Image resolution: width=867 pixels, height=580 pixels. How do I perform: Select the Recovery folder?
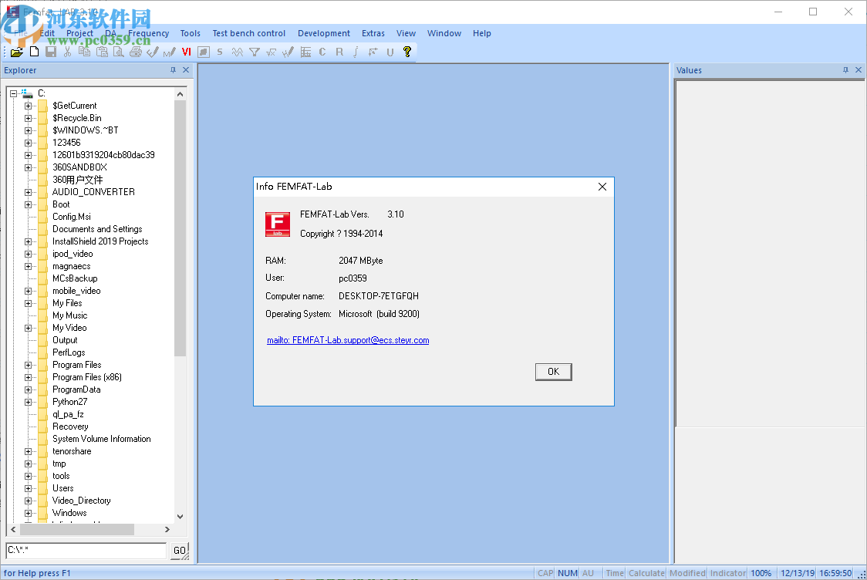coord(70,427)
